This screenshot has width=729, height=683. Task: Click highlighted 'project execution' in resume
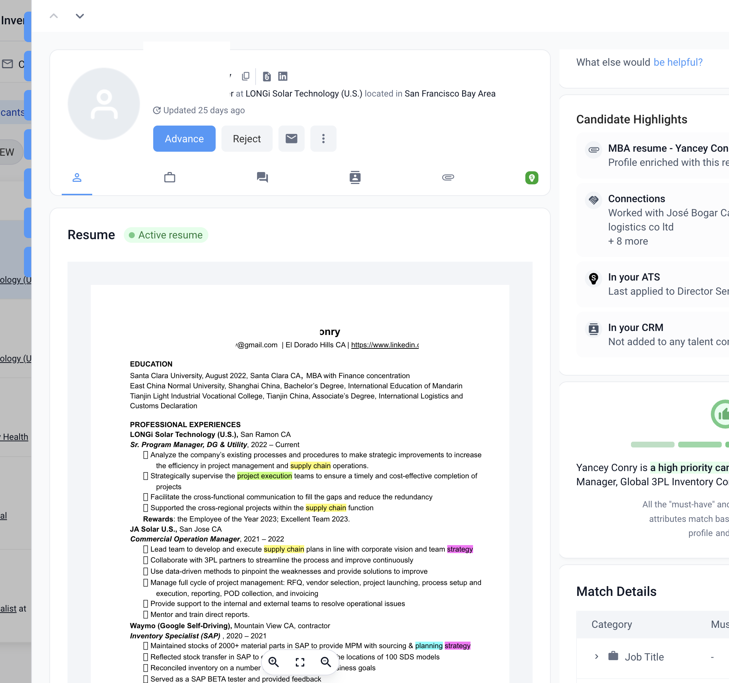(264, 476)
